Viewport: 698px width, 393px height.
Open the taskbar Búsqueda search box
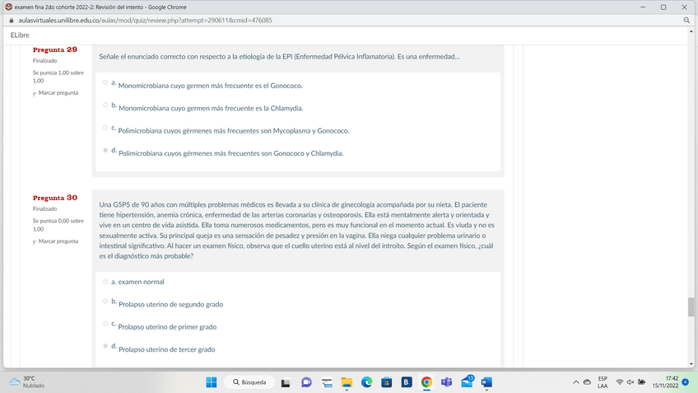(249, 382)
